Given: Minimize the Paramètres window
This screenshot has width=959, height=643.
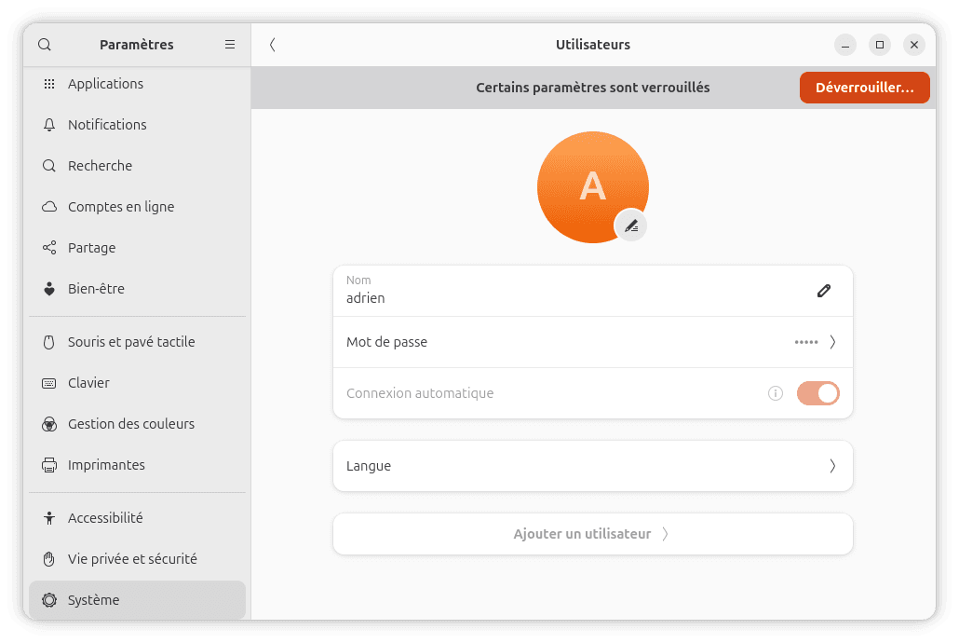Looking at the screenshot, I should coord(845,45).
